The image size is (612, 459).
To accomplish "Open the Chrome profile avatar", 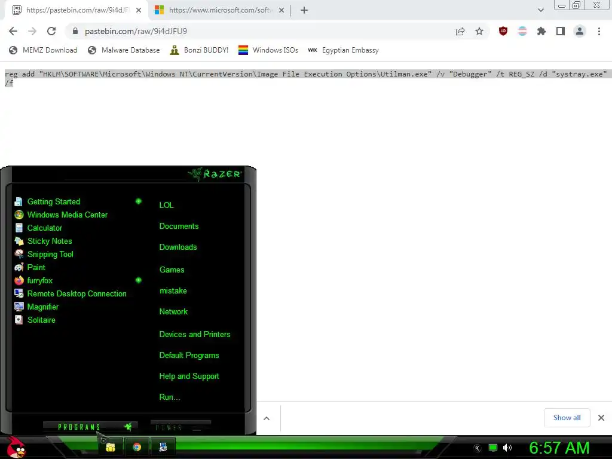I will 580,31.
